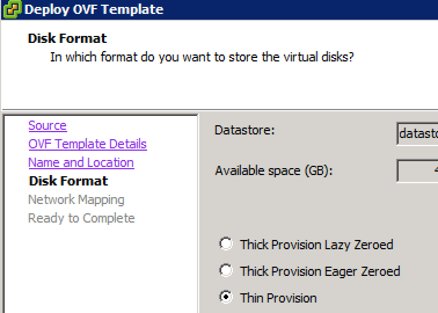Click the Network Mapping step
This screenshot has height=313, width=438.
pos(76,199)
